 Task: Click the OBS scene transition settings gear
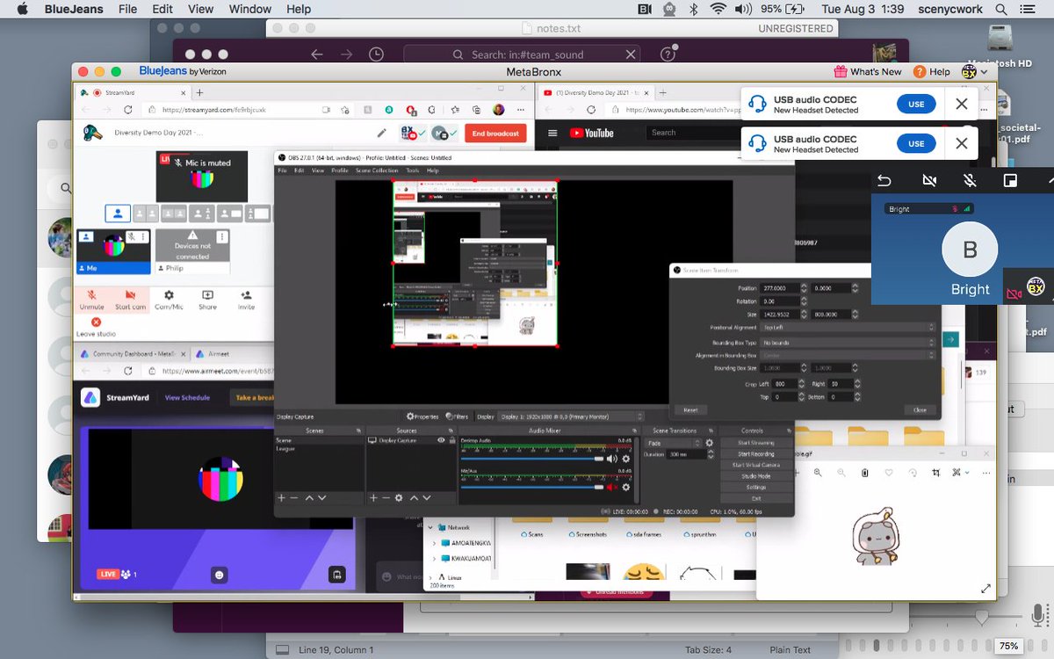[710, 443]
